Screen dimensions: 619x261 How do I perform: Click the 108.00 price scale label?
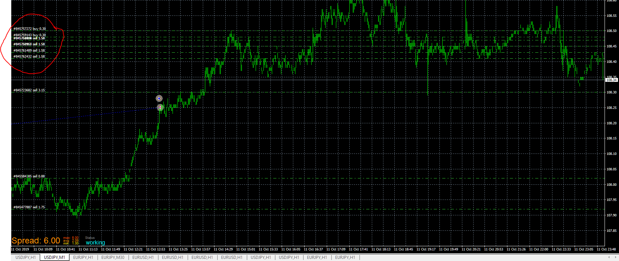tap(612, 185)
